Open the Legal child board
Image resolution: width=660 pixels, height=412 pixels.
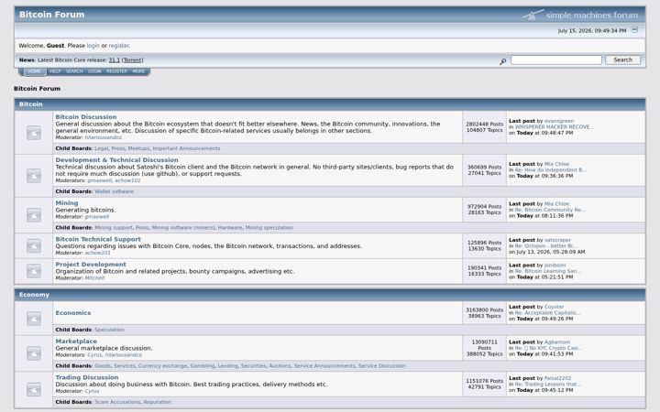102,148
